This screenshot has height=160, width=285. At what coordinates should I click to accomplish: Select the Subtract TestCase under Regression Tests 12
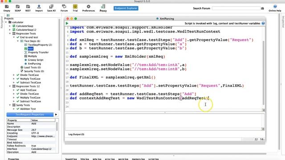pos(30,101)
